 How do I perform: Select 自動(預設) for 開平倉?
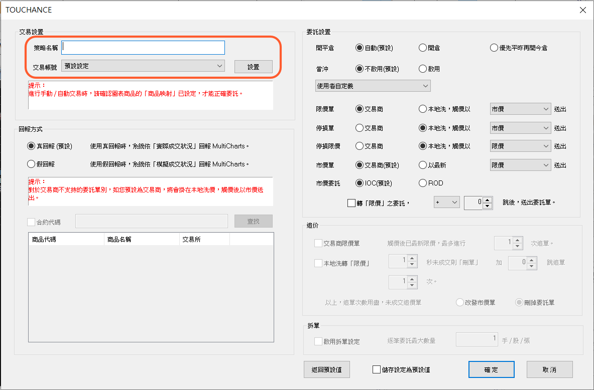[x=360, y=48]
